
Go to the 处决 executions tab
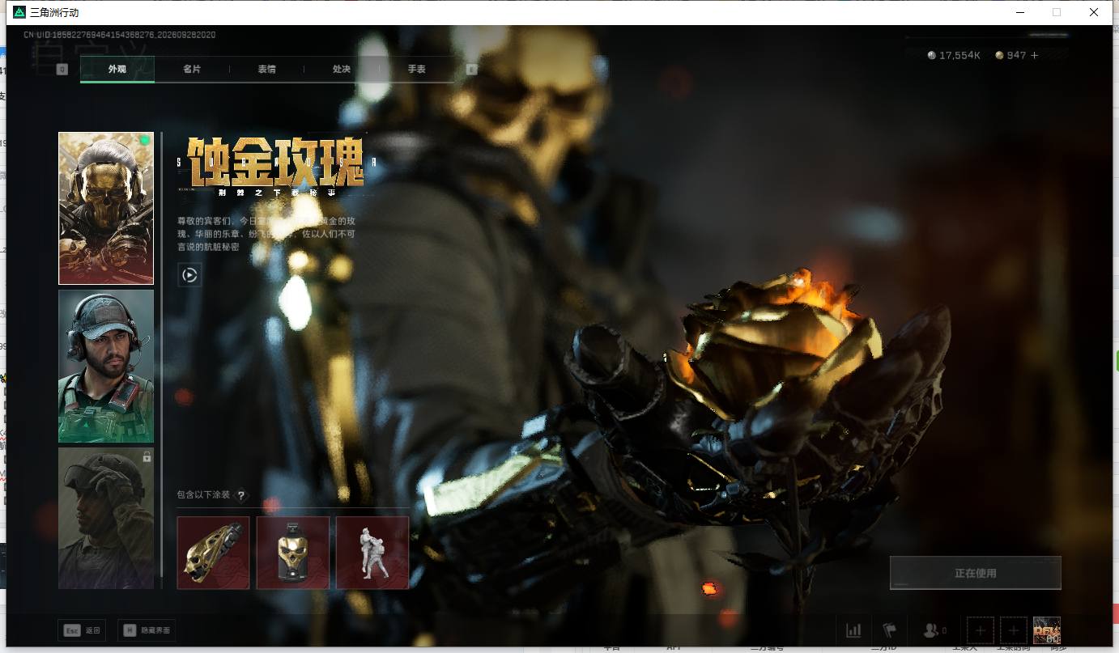click(342, 69)
